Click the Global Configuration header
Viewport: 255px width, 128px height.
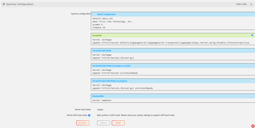click(x=106, y=14)
